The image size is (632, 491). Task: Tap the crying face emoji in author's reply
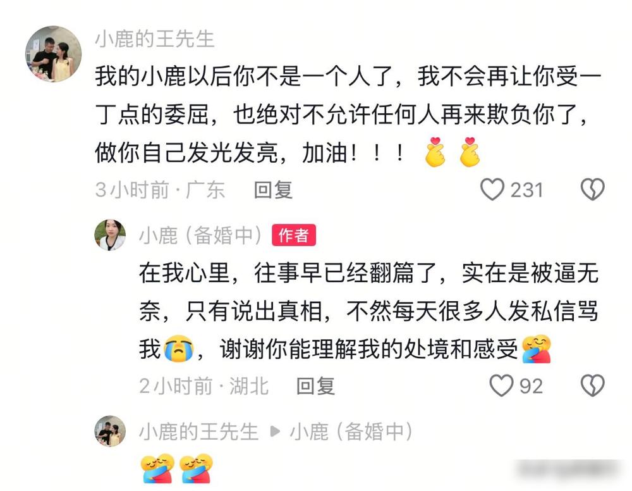pos(179,348)
